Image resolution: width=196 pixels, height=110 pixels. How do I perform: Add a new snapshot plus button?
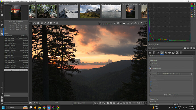point(10,103)
